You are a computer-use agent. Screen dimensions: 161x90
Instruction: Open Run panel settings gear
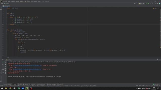(x=158, y=60)
